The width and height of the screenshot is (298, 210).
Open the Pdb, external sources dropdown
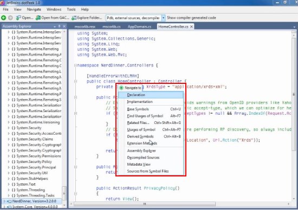[x=163, y=18]
